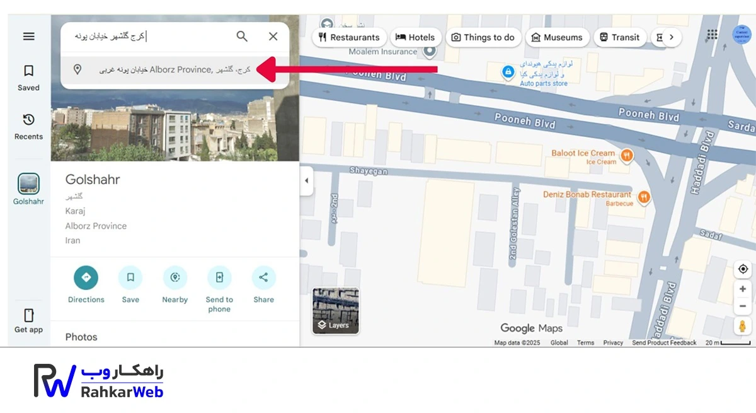Click the 20 m map scale

pos(728,343)
